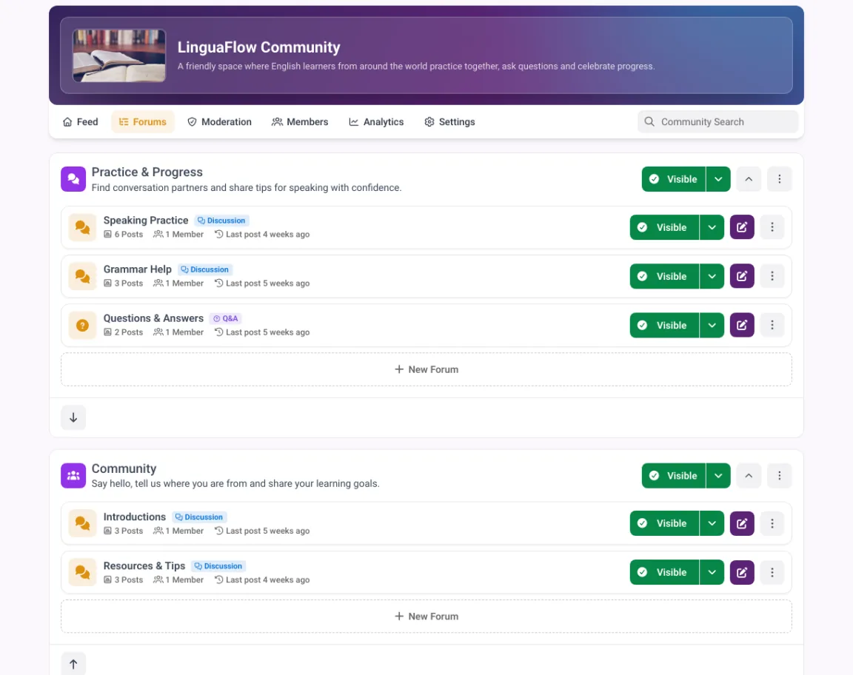Open visibility dropdown for Practice & Progress category
The height and width of the screenshot is (675, 853).
click(718, 179)
